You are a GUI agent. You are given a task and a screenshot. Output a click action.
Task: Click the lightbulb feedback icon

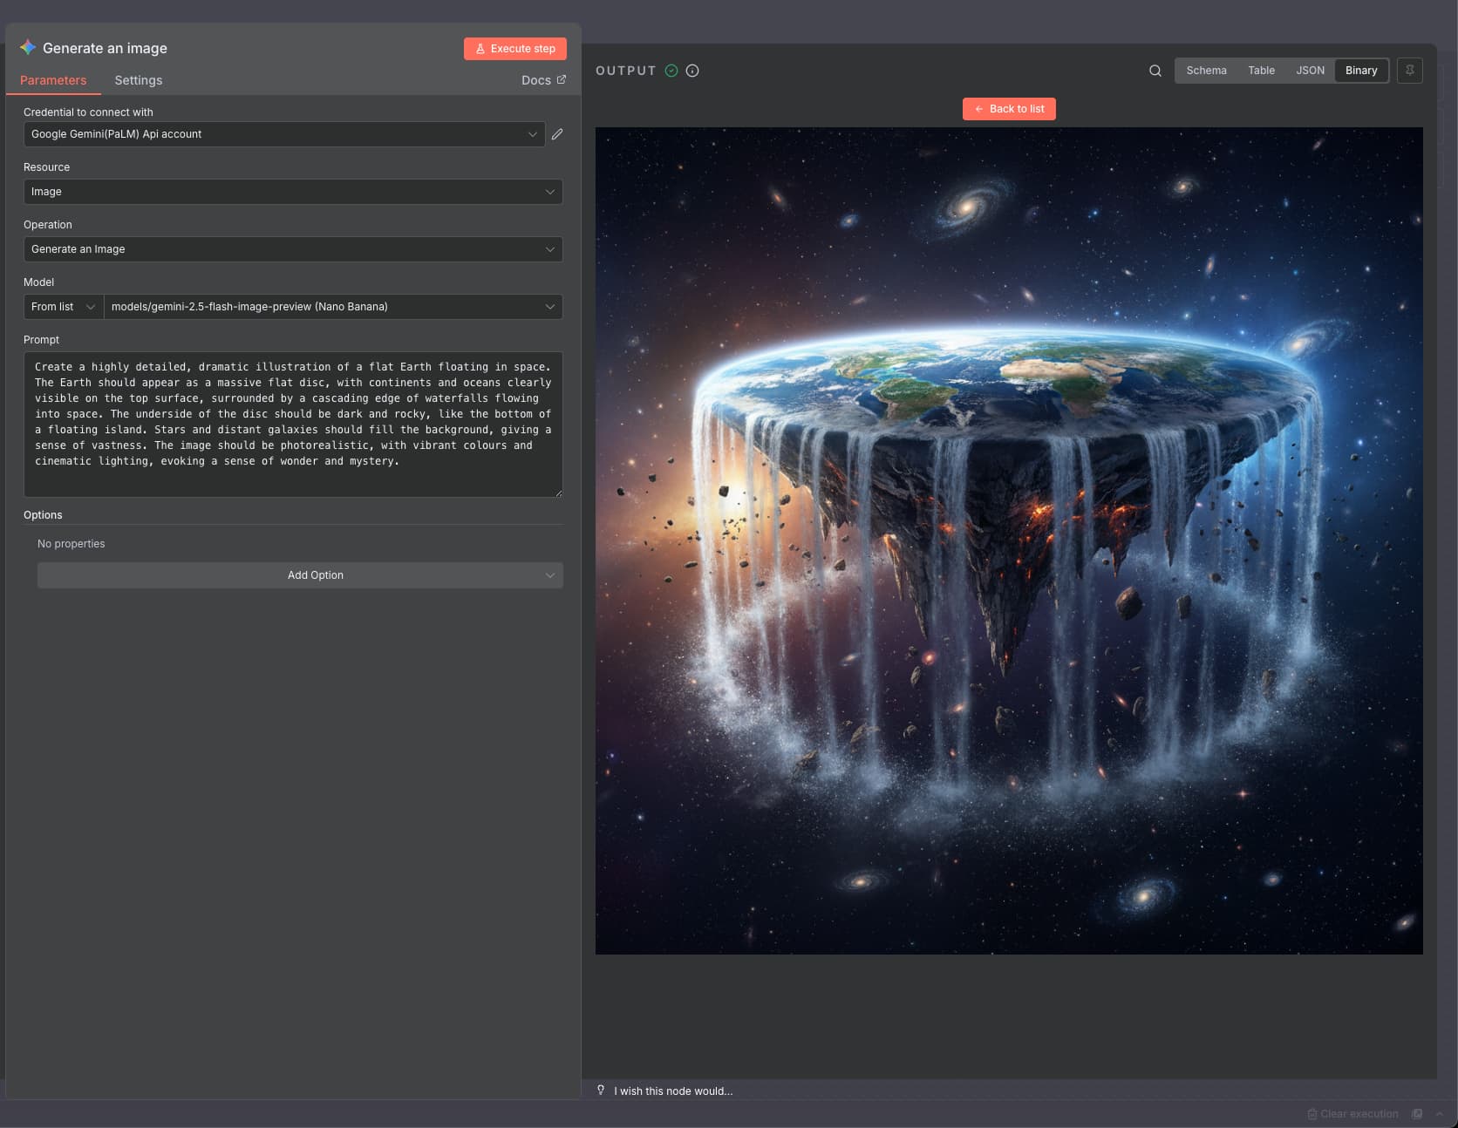(x=601, y=1091)
